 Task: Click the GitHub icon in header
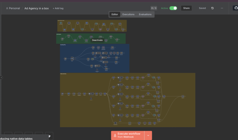tap(235, 8)
